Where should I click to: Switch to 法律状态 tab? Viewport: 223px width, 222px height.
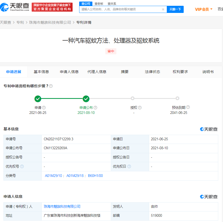tap(152, 72)
